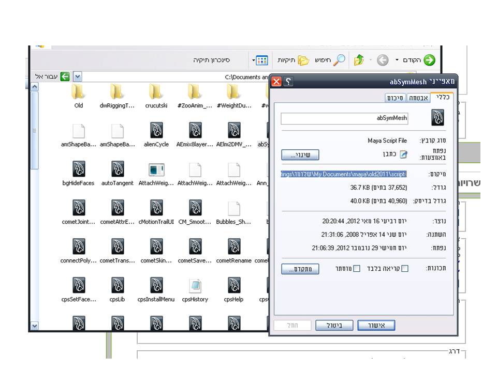Click the Maya Script File type text

[x=387, y=141]
